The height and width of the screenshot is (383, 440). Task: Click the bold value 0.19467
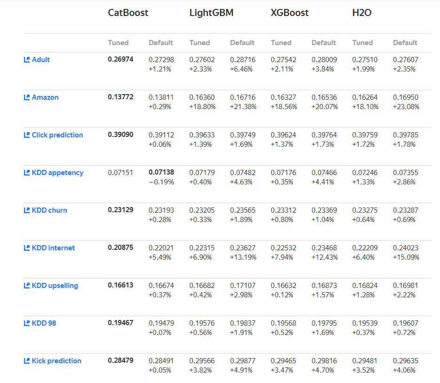121,323
